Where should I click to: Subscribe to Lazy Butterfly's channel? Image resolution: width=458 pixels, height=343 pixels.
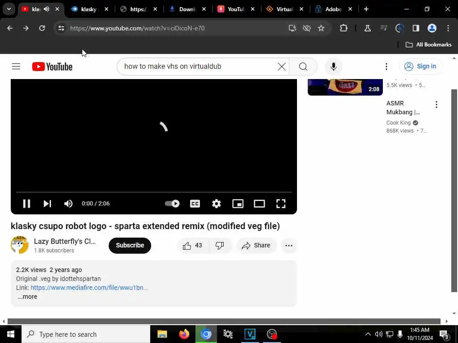point(130,245)
